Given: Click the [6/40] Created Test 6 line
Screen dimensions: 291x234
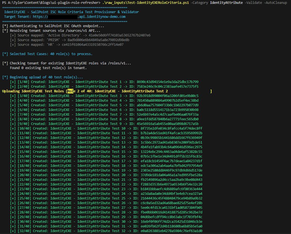Looking at the screenshot, I should click(x=104, y=110).
